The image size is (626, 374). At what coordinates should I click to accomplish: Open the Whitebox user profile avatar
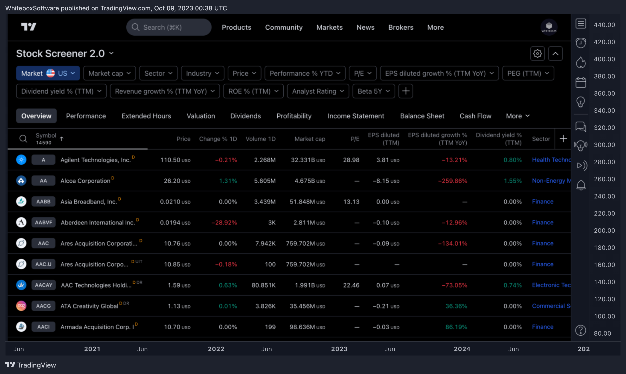549,27
